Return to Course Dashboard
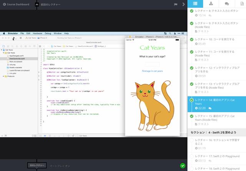Screen dimensions: 246x171 point(16,4)
